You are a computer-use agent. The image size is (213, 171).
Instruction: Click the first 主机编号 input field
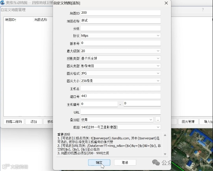tap(99, 104)
